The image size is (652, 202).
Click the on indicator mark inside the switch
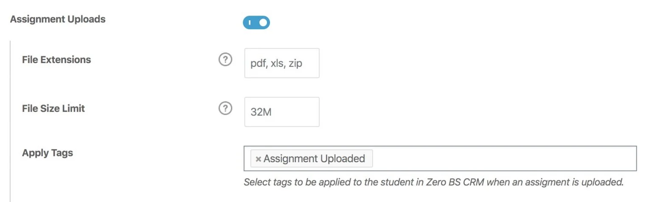pyautogui.click(x=250, y=22)
